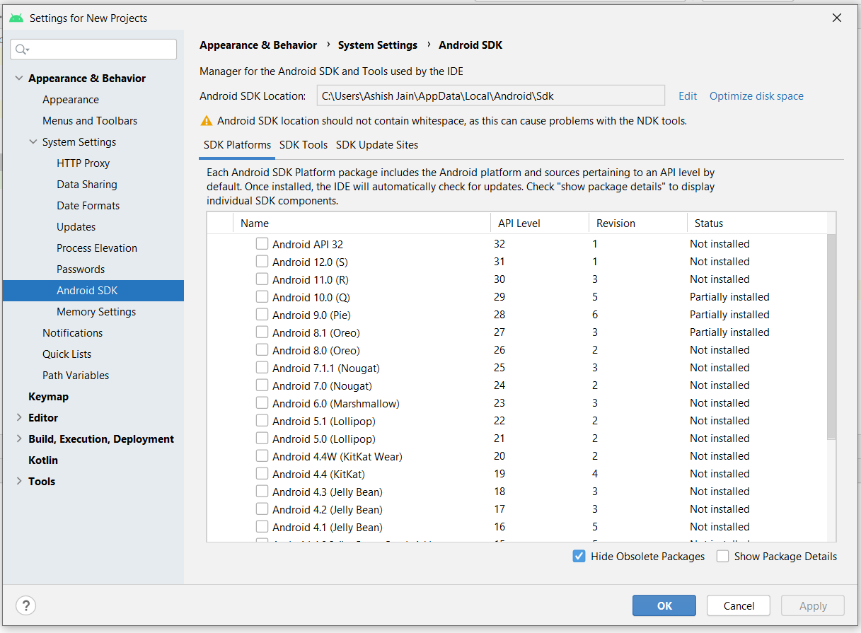Click the search magnifier icon
The image size is (861, 633).
[21, 49]
